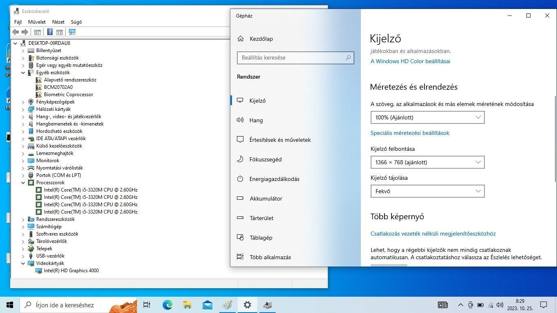Open Mail app from taskbar
This screenshot has height=313, width=557.
point(208,305)
